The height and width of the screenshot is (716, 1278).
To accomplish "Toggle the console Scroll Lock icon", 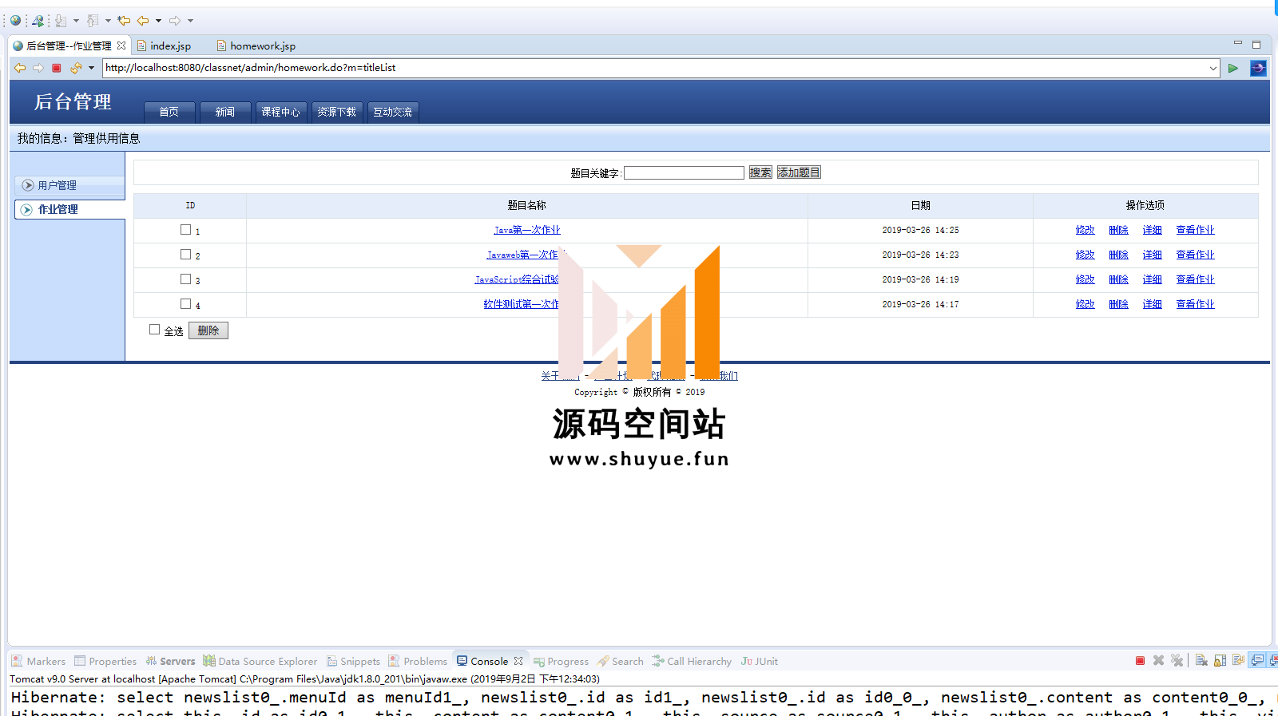I will [x=1220, y=661].
